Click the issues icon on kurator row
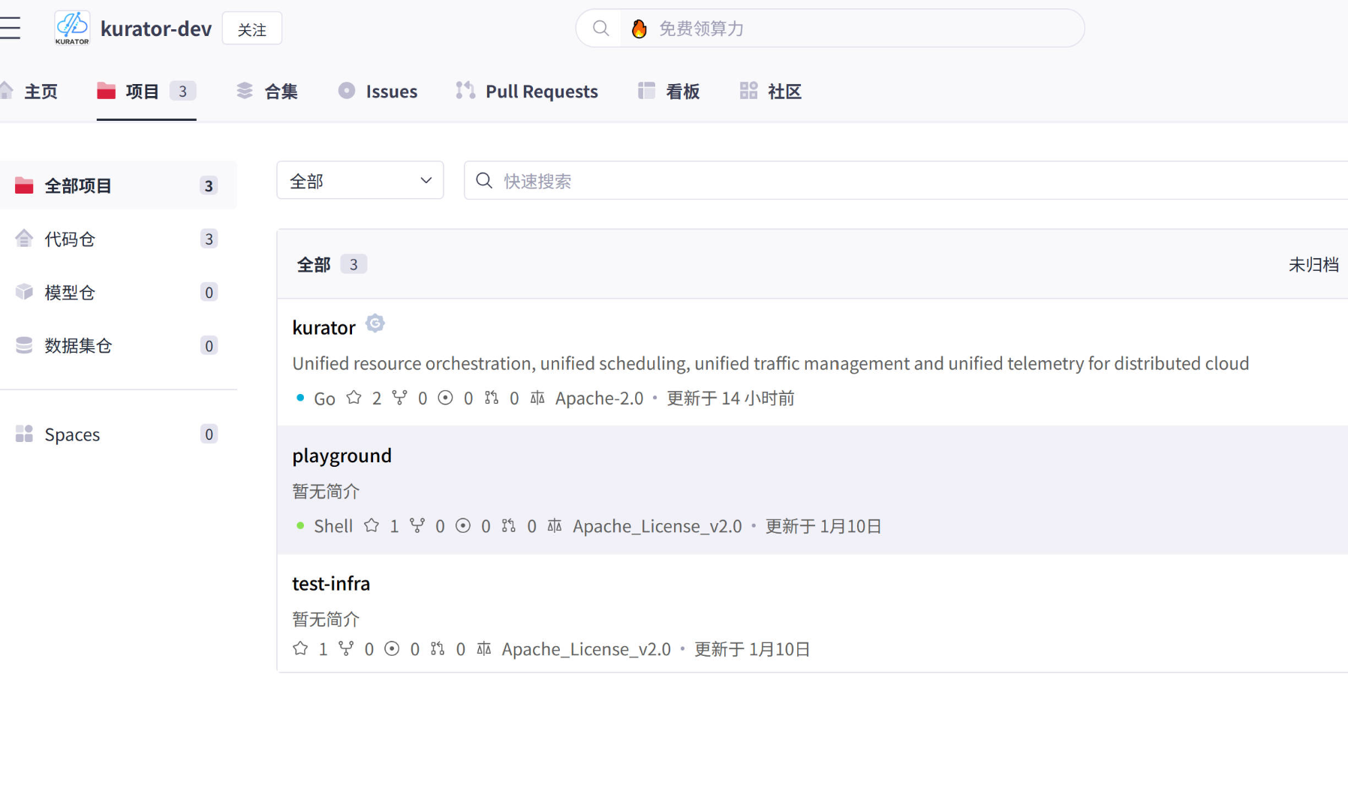This screenshot has height=812, width=1348. [x=446, y=398]
